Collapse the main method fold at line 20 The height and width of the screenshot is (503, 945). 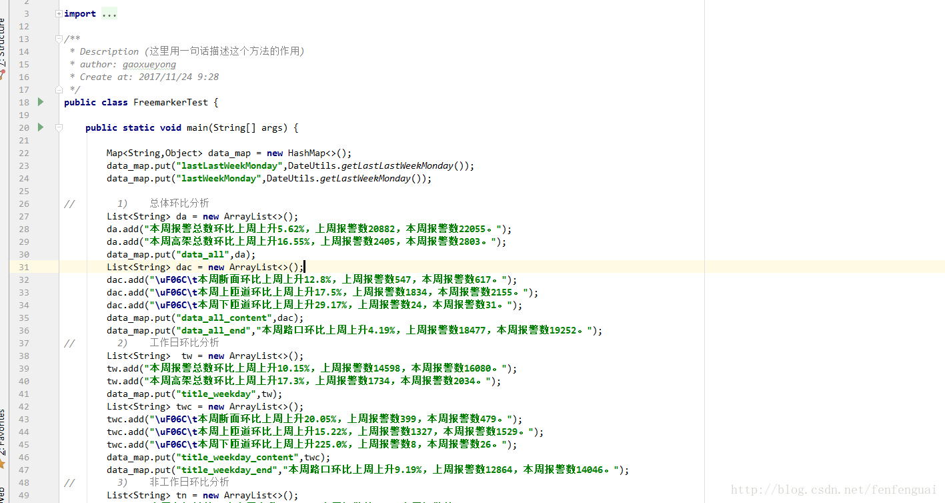[59, 127]
